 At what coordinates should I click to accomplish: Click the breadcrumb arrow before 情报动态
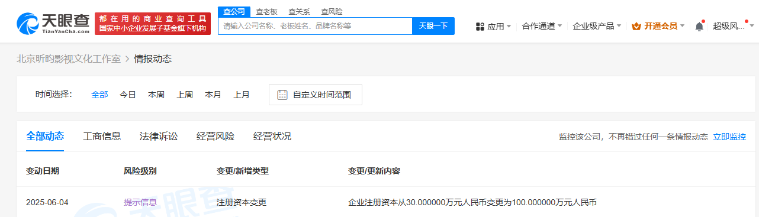pos(127,59)
